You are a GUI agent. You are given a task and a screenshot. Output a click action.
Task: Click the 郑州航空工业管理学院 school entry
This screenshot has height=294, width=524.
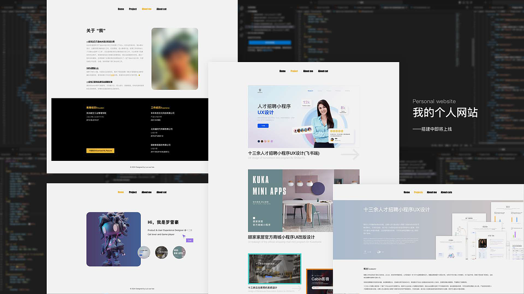(96, 113)
